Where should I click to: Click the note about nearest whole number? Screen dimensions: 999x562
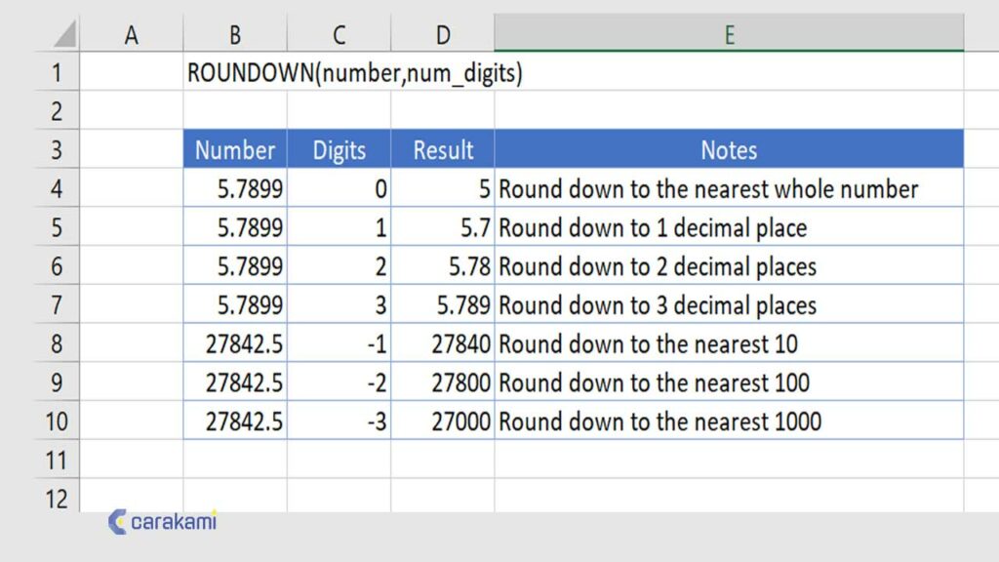click(x=709, y=189)
